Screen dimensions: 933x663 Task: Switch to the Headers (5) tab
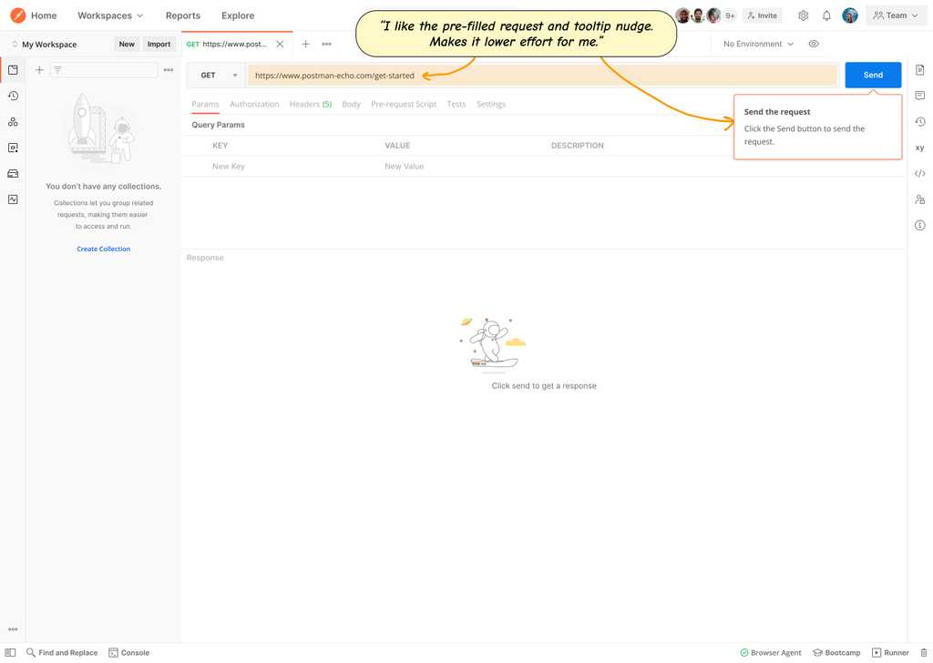[311, 104]
